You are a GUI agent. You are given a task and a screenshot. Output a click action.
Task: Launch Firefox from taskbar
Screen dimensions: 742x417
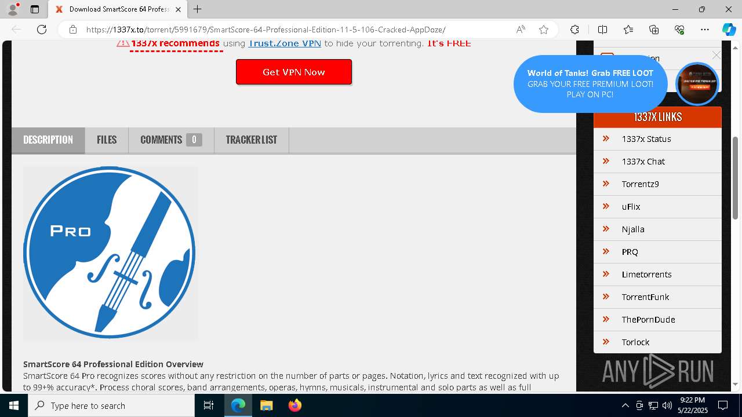tap(294, 405)
